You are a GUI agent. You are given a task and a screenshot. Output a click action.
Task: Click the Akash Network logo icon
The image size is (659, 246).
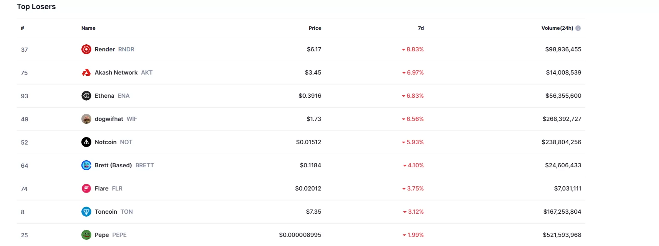tap(86, 72)
